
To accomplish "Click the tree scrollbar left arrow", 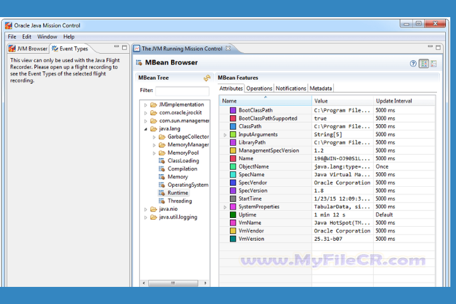I will click(144, 282).
